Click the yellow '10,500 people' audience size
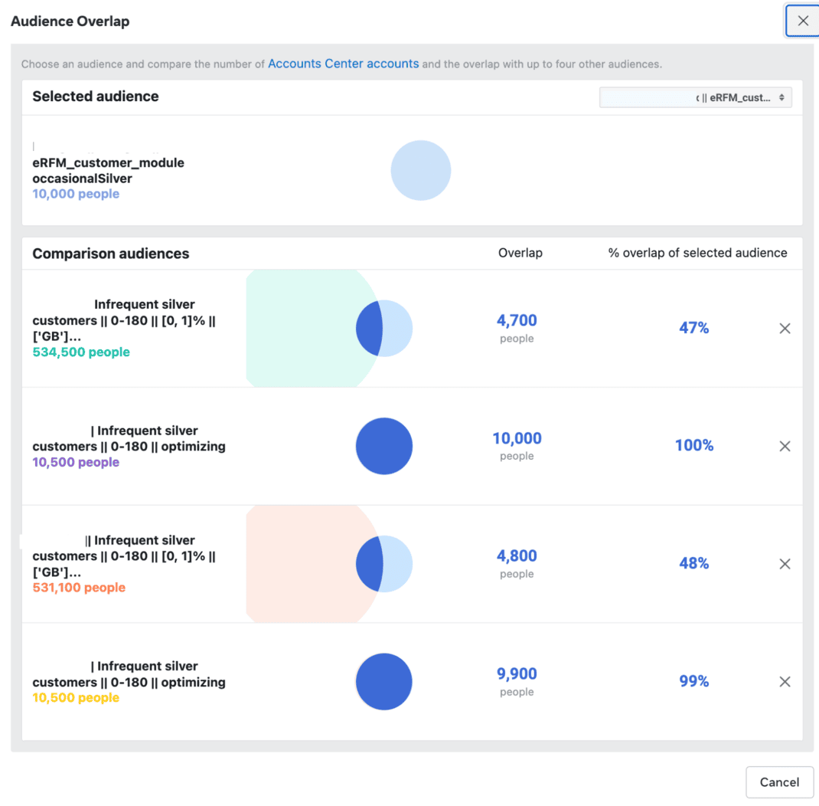The image size is (819, 806). (76, 698)
